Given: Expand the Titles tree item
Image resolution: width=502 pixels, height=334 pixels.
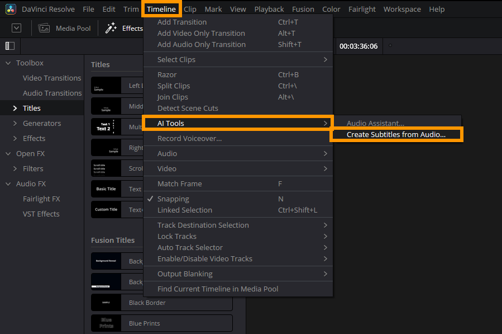Looking at the screenshot, I should (x=15, y=108).
